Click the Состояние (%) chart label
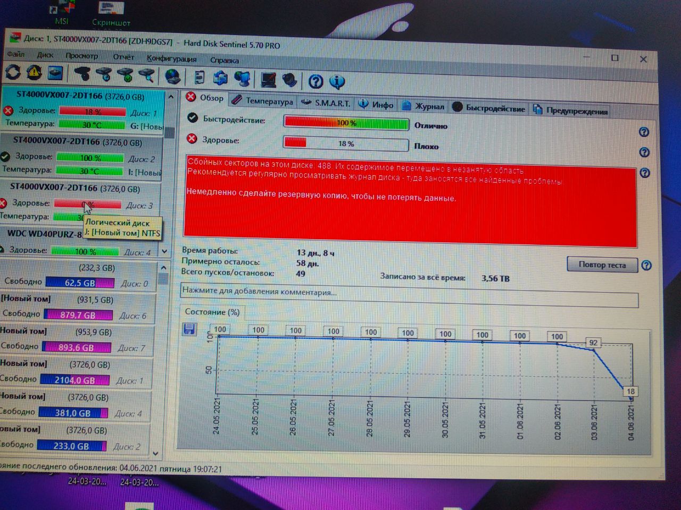681x510 pixels. click(x=212, y=312)
